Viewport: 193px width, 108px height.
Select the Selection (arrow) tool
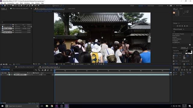tap(2, 6)
